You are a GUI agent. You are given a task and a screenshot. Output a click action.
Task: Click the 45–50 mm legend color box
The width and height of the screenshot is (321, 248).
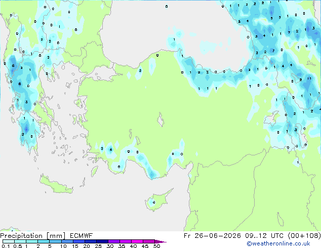(149, 241)
